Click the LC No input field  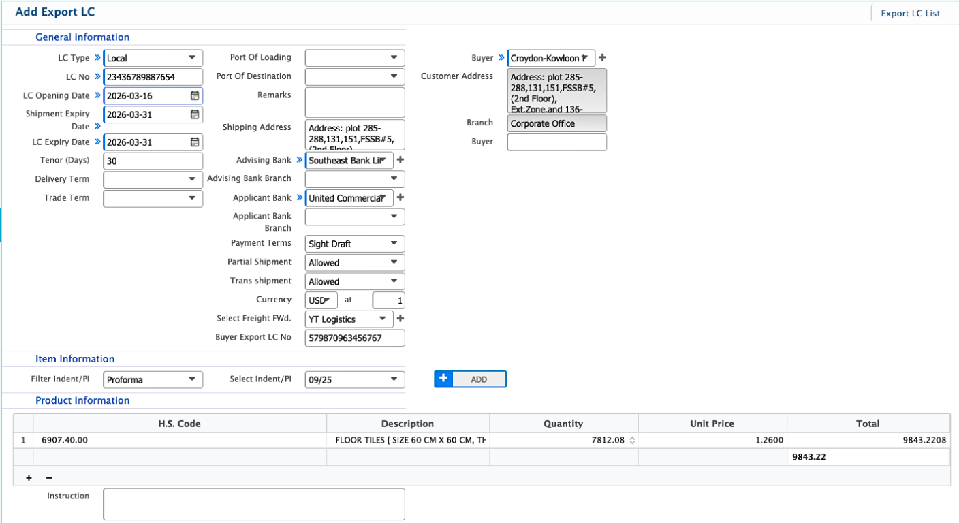point(153,77)
